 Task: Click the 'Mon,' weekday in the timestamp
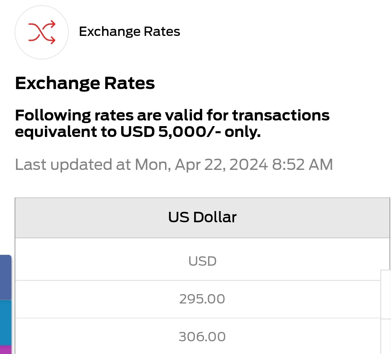(x=153, y=165)
